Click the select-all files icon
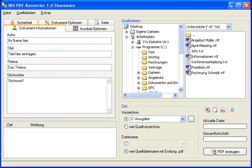Viewport: 252px width, 168px height. [x=208, y=110]
